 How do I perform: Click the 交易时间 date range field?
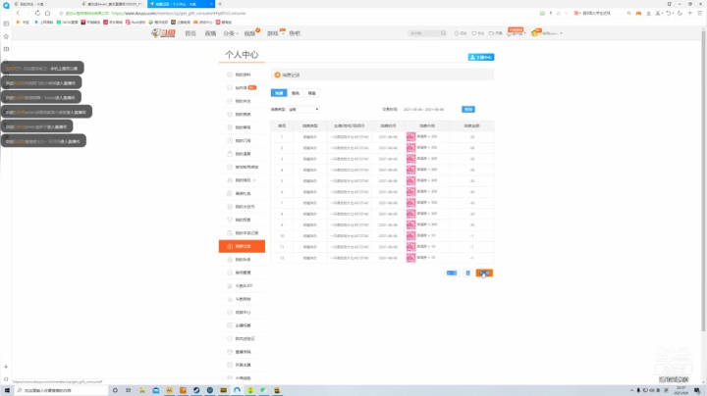423,110
